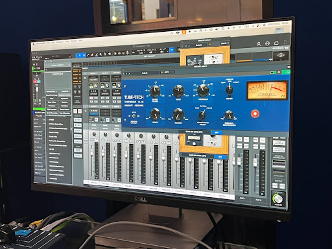
Task: Click the home icon in top right bar
Action: pos(276,43)
